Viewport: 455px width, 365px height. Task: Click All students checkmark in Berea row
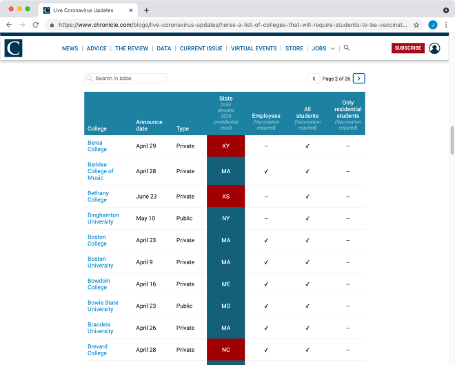pyautogui.click(x=307, y=146)
